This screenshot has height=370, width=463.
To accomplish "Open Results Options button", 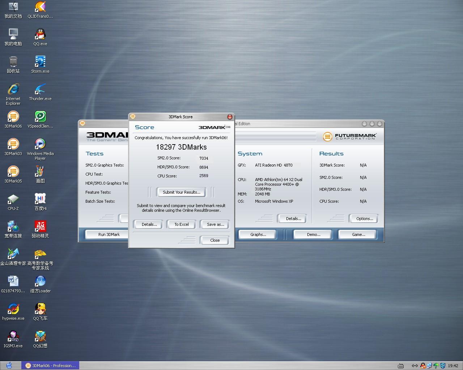I will [x=364, y=219].
